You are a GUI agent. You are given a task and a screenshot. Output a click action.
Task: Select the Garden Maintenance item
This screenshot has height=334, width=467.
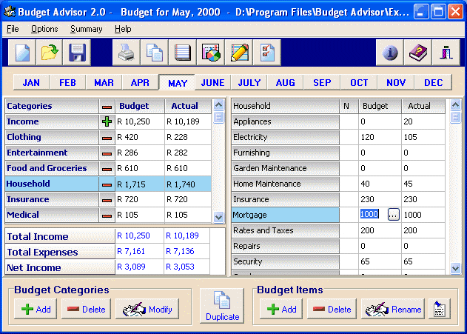point(286,168)
